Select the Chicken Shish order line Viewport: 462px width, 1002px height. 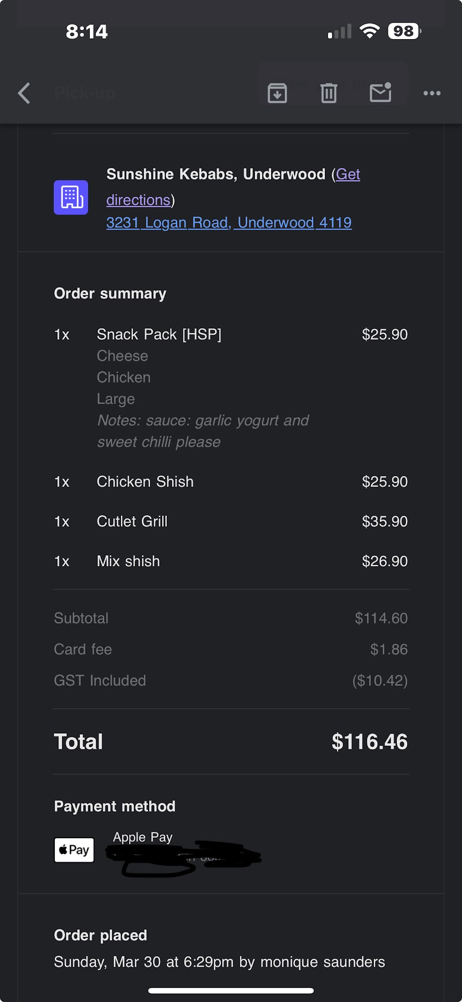click(145, 482)
